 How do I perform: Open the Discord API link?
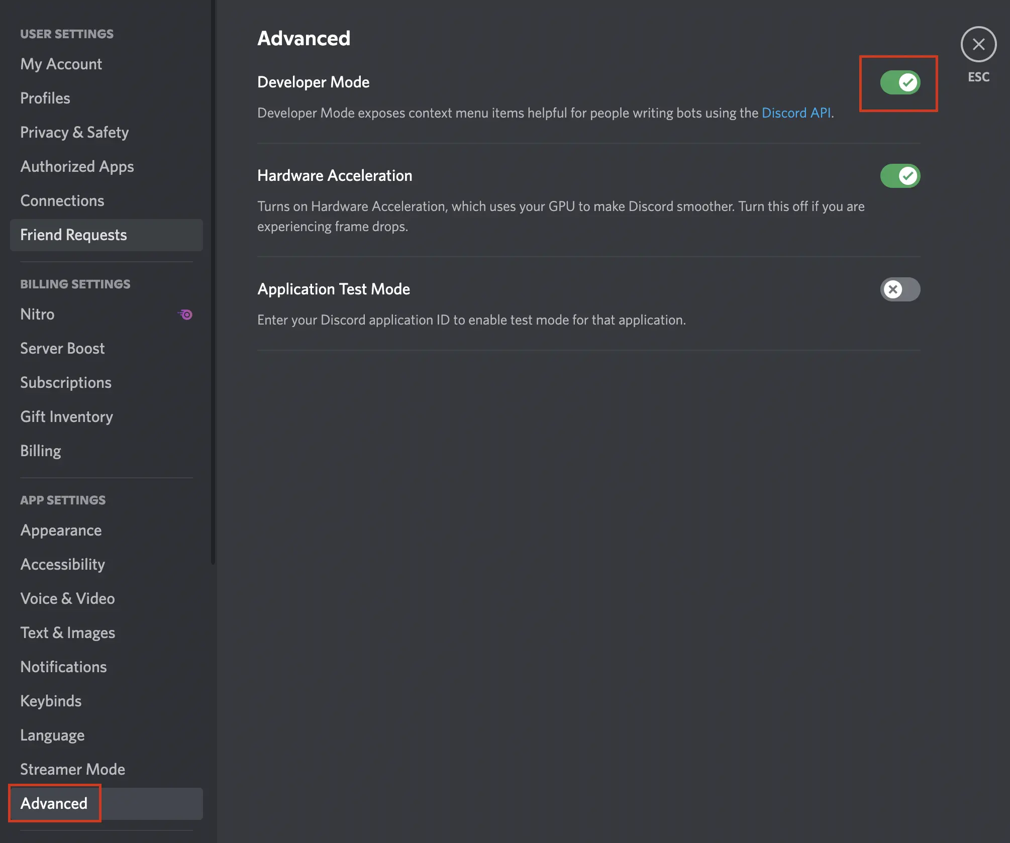coord(795,113)
